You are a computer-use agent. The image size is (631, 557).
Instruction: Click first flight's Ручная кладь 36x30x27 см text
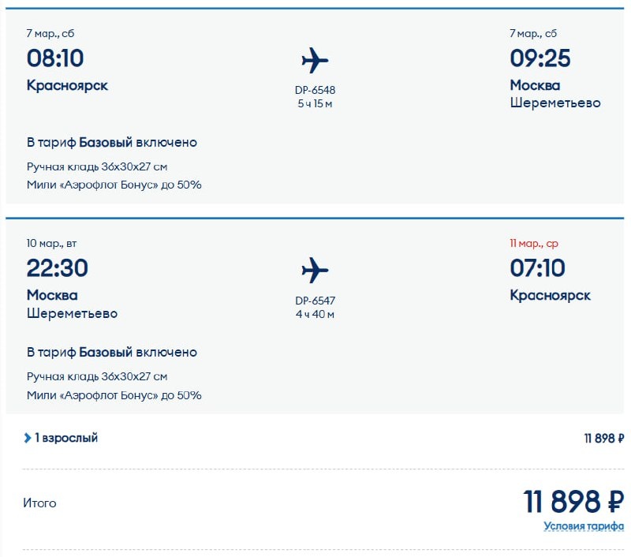(x=97, y=166)
